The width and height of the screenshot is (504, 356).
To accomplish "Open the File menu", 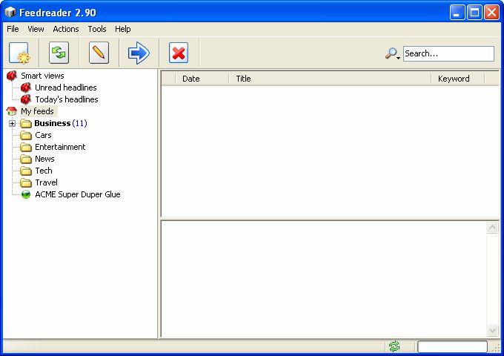I will coord(13,29).
